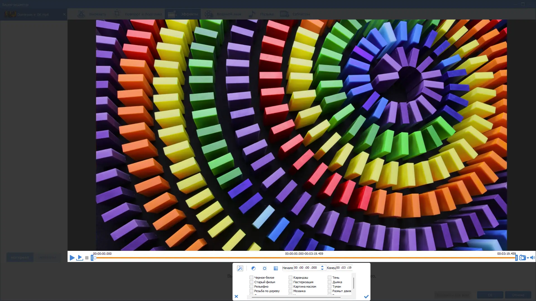This screenshot has width=536, height=301.
Task: Enable the Черное-белое effect checkbox
Action: pyautogui.click(x=251, y=278)
